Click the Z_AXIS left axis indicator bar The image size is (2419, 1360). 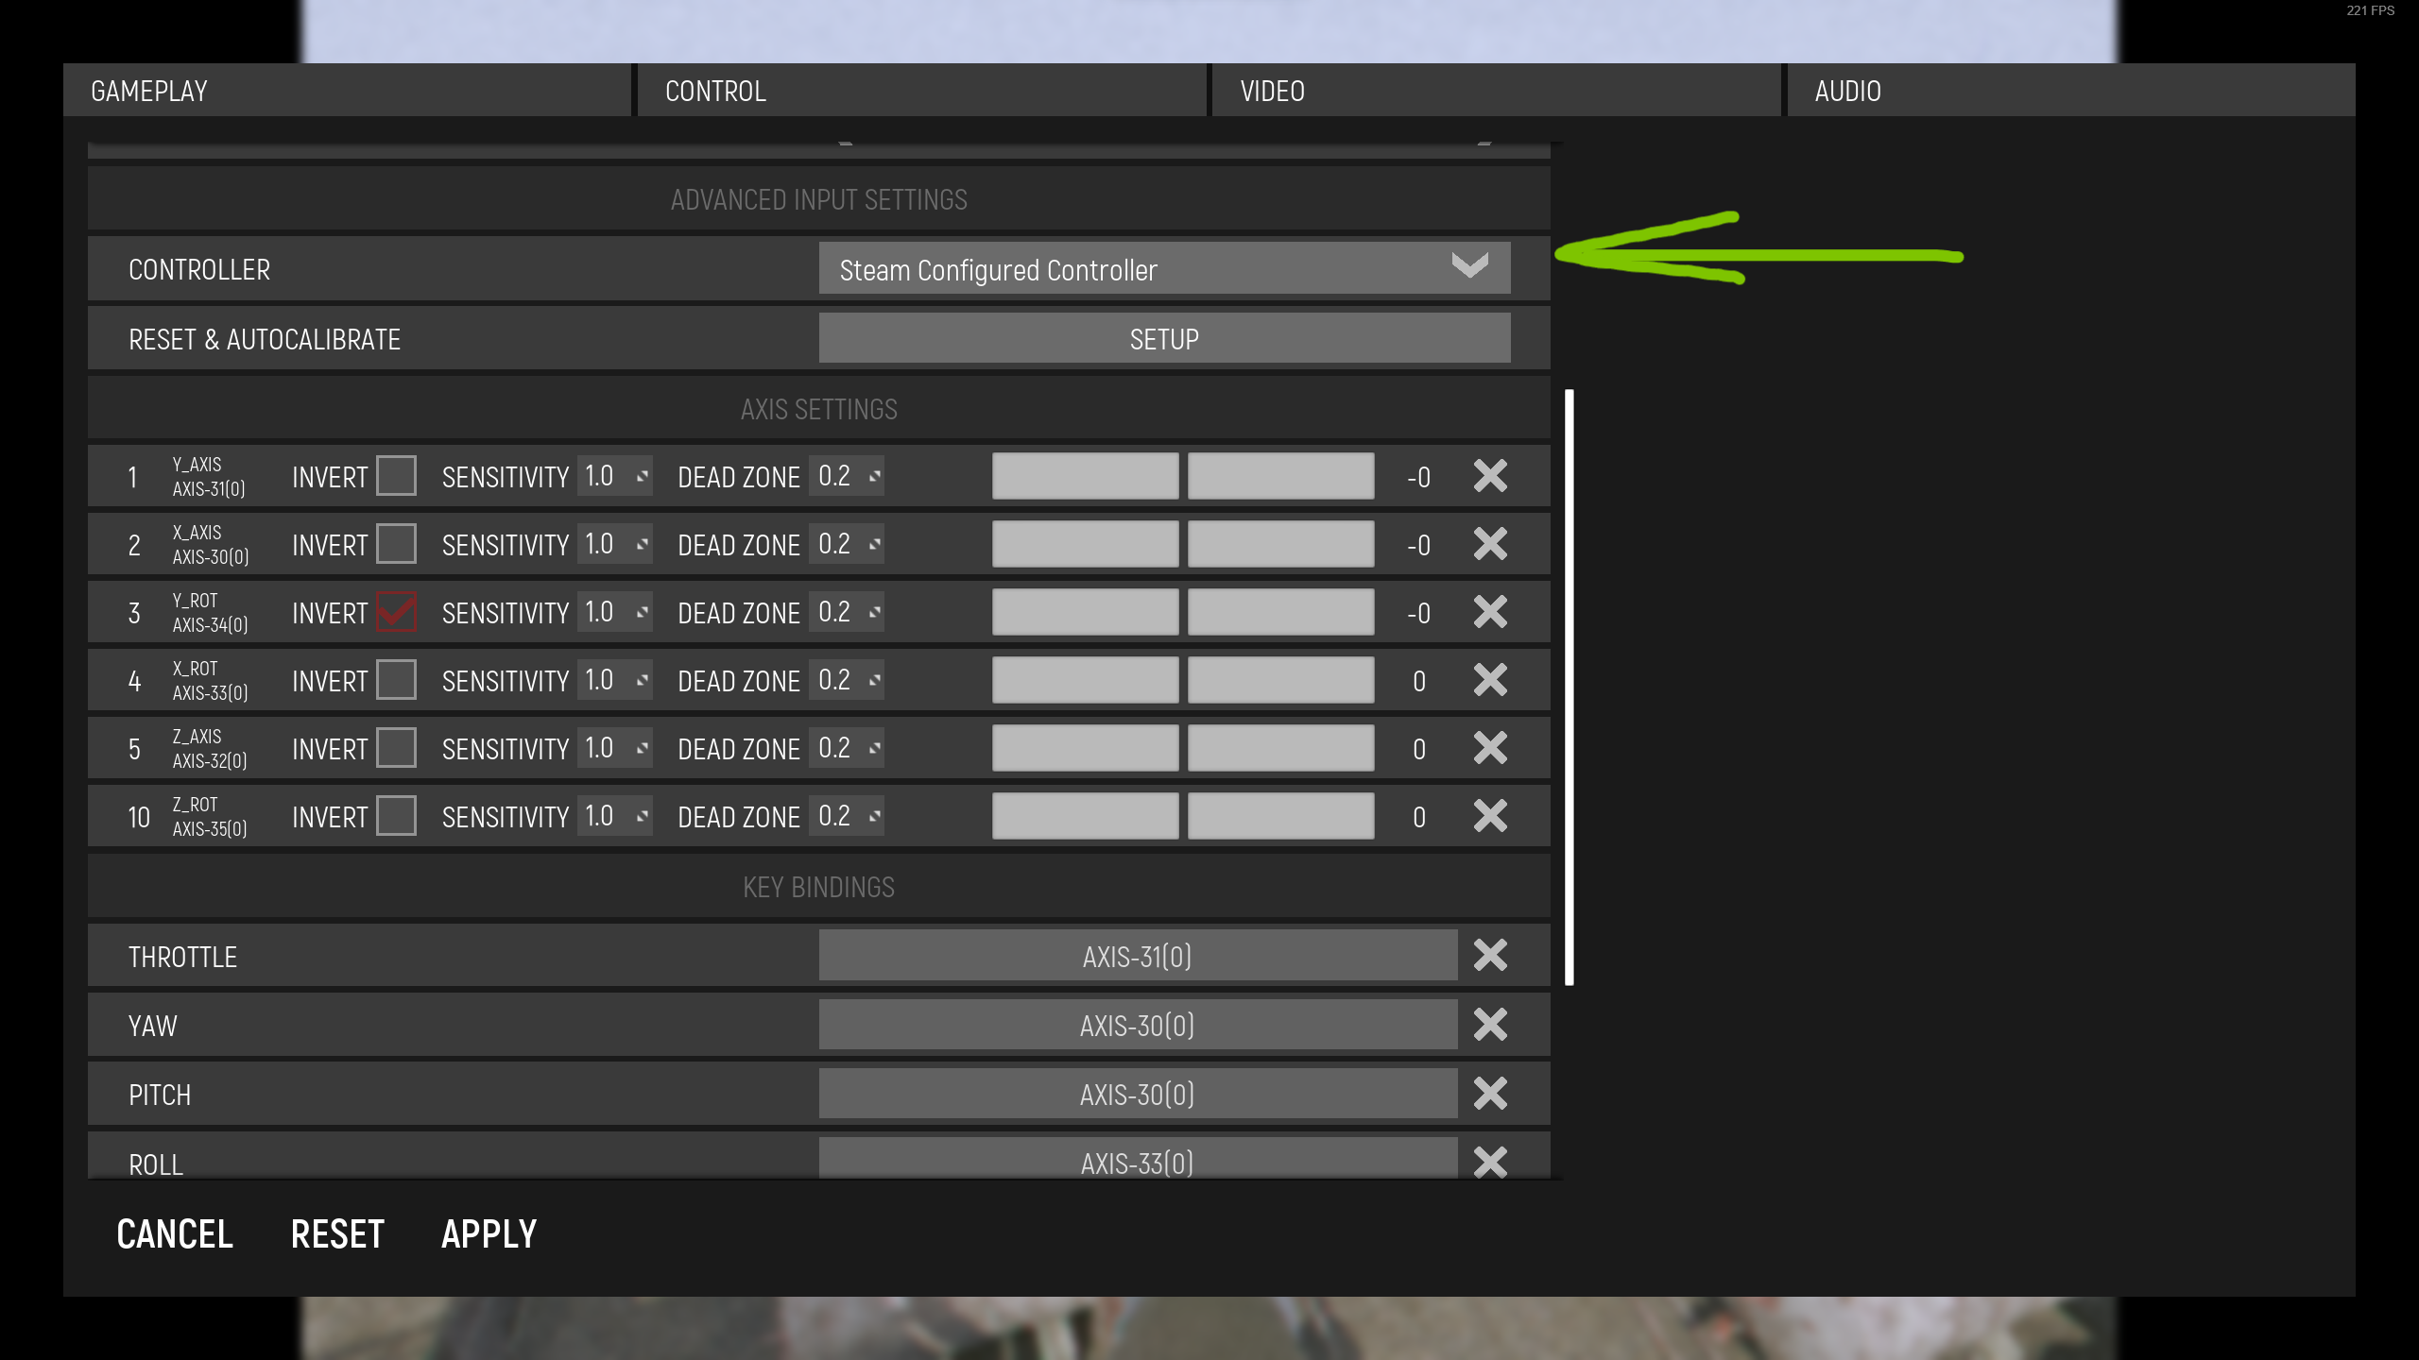tap(1085, 748)
